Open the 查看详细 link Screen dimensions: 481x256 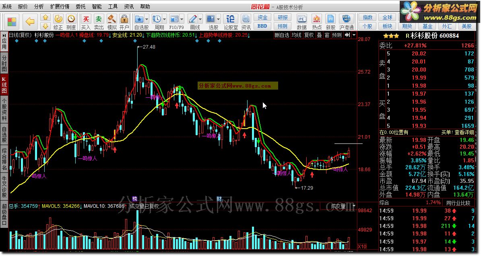coord(464,132)
